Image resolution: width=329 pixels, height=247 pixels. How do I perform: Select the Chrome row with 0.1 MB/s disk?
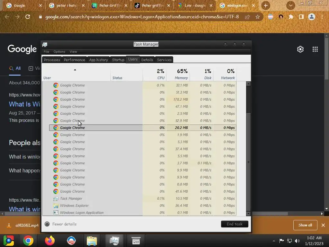[x=143, y=163]
